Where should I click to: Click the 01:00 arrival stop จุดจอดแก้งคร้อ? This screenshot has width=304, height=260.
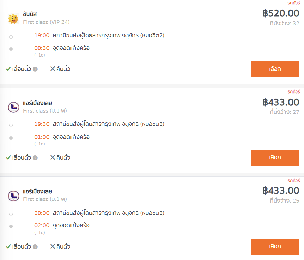(x=71, y=137)
